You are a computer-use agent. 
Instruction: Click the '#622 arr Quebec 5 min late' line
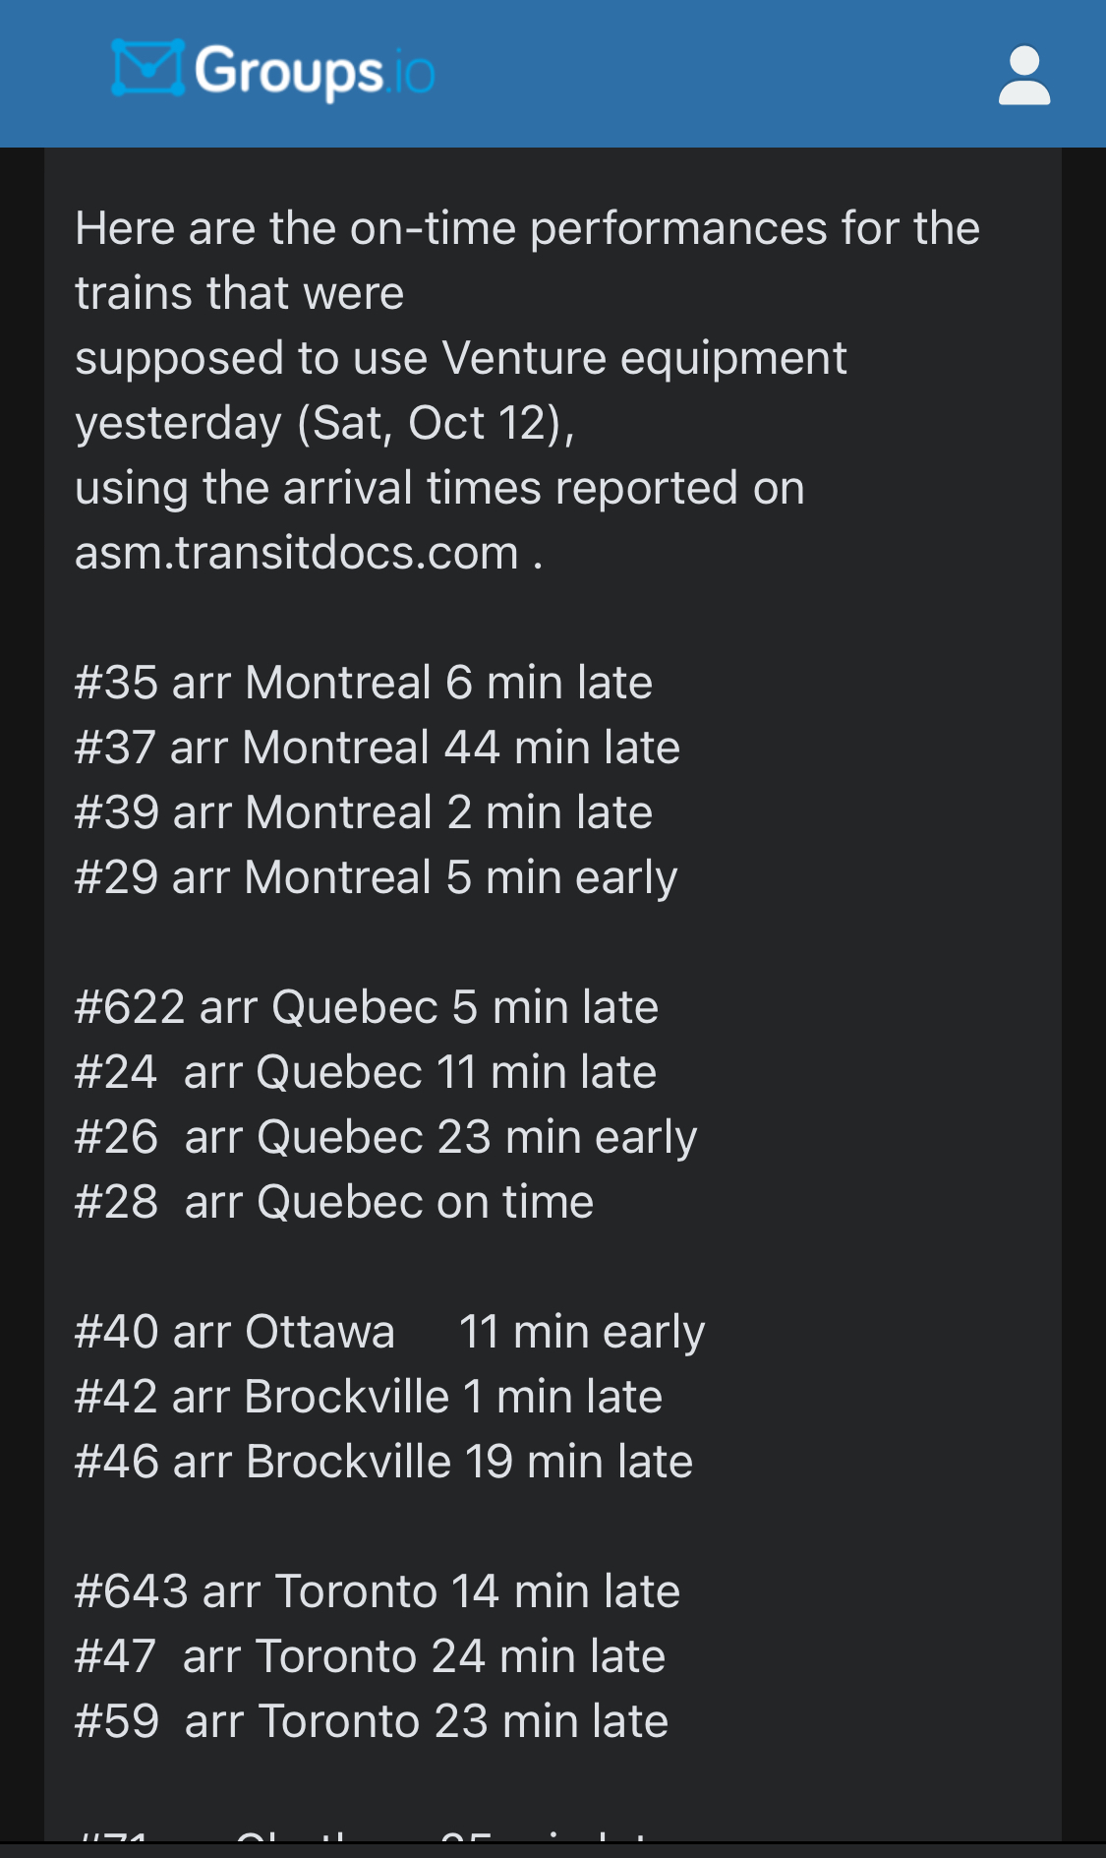pos(366,1007)
